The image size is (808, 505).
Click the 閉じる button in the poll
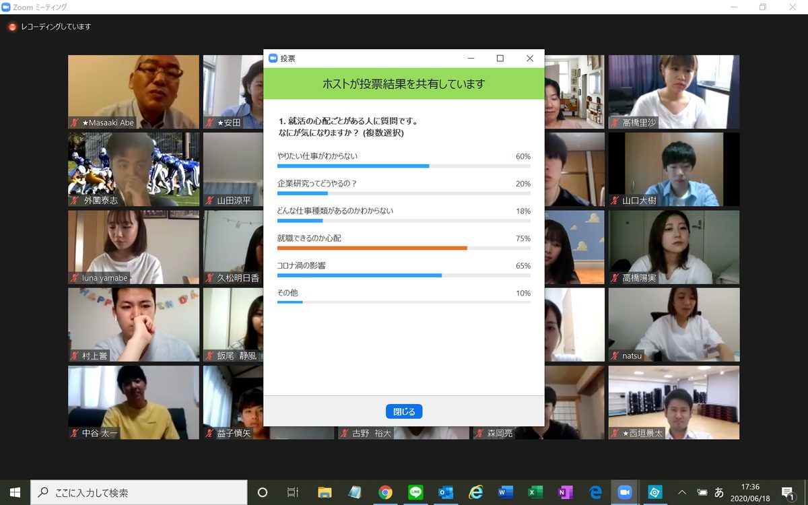click(x=404, y=411)
